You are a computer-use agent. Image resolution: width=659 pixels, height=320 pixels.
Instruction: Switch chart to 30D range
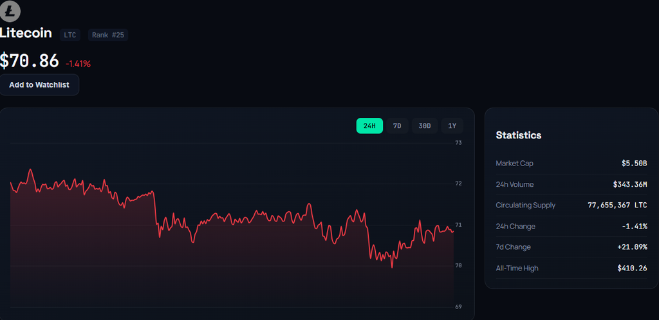pyautogui.click(x=425, y=126)
